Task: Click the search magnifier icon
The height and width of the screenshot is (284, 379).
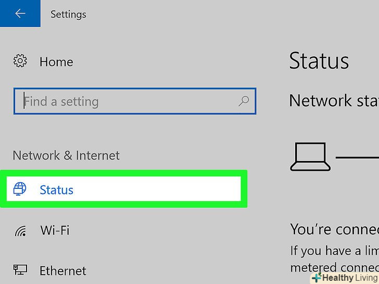Action: coord(243,101)
